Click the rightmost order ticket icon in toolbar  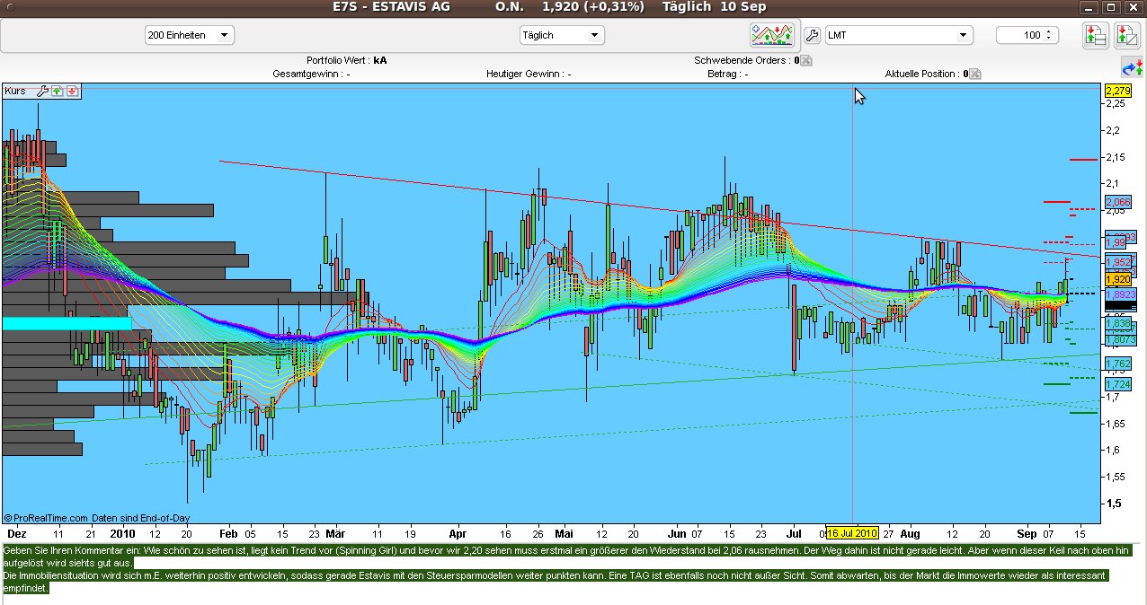pyautogui.click(x=1126, y=36)
